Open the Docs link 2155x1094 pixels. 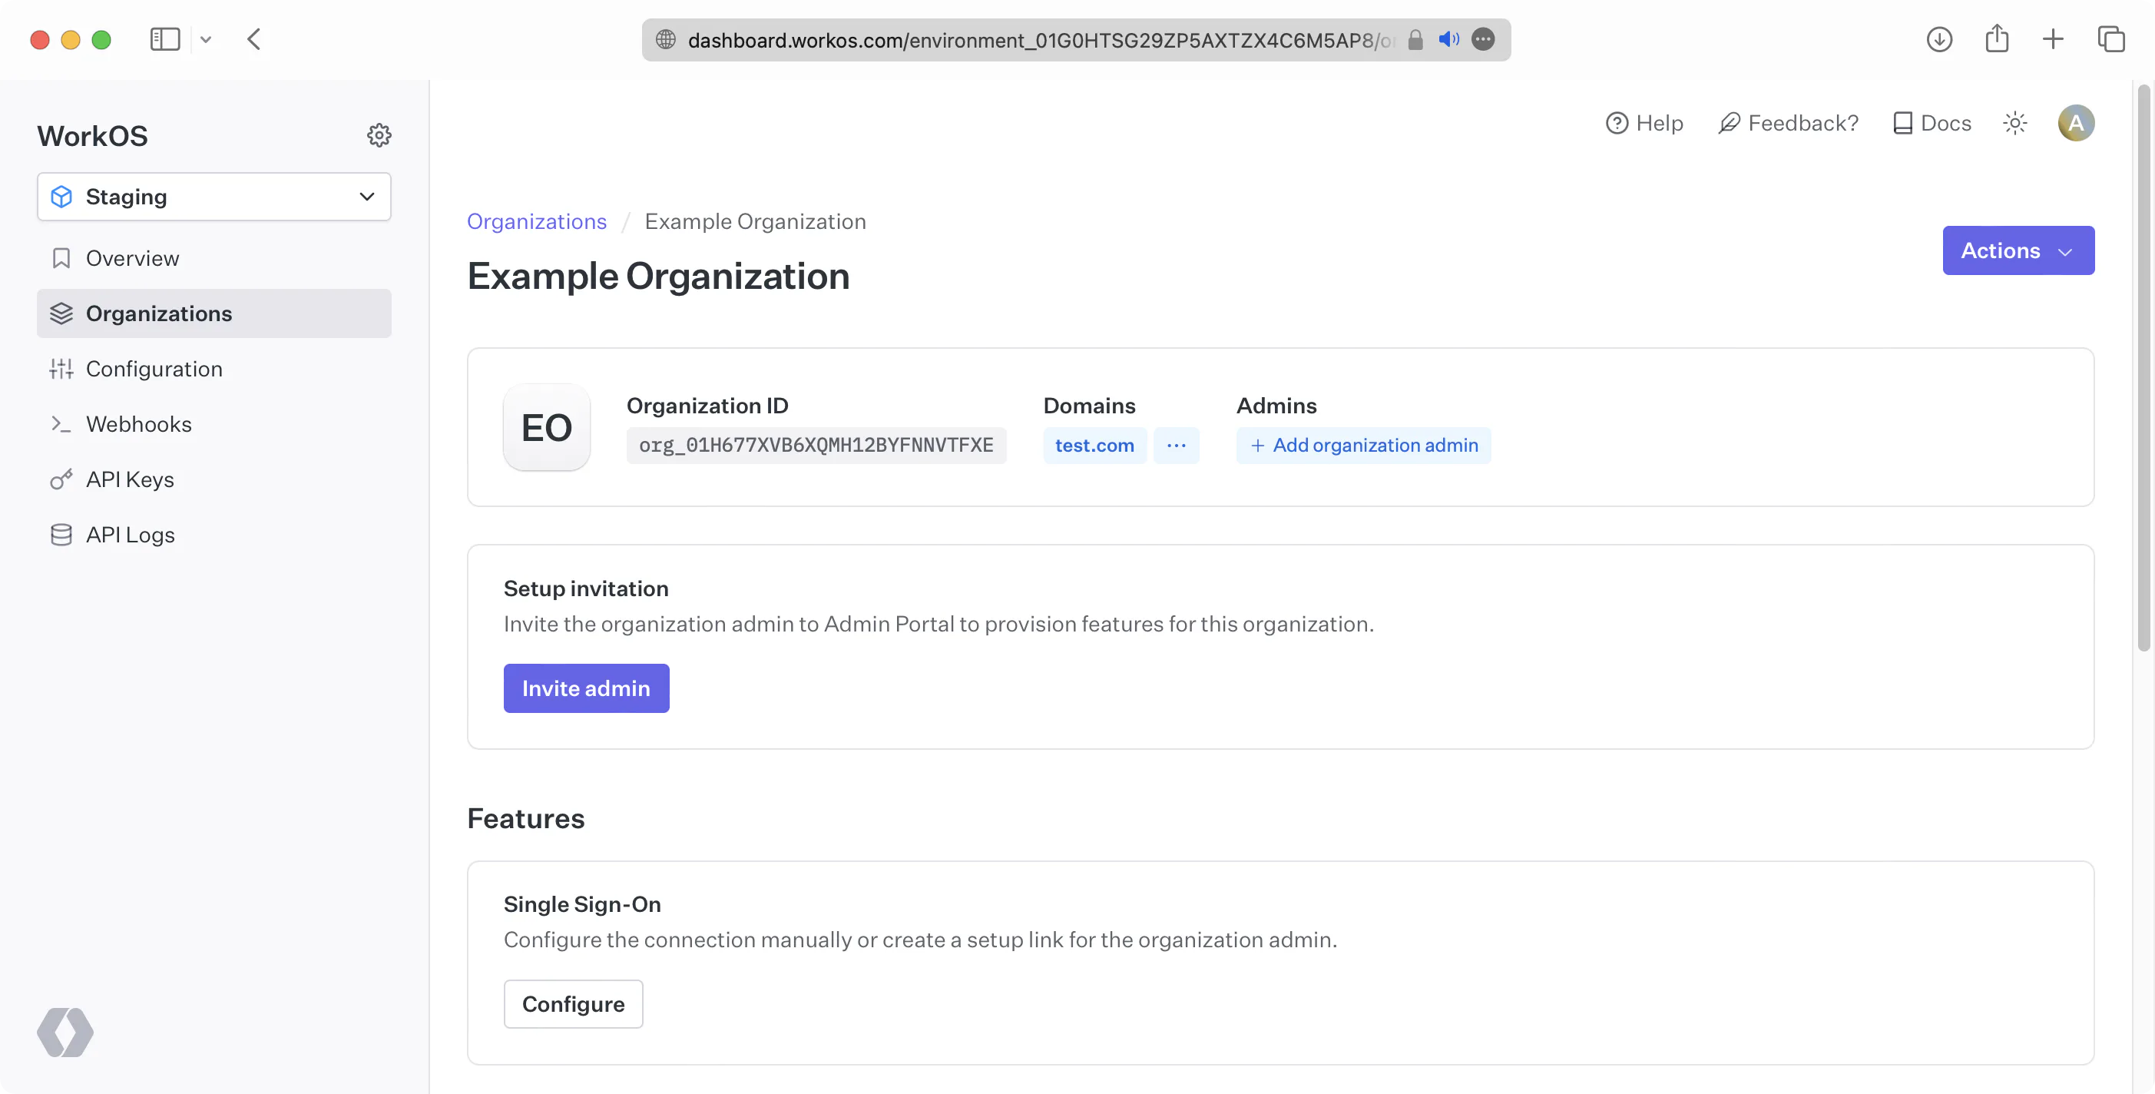tap(1931, 123)
